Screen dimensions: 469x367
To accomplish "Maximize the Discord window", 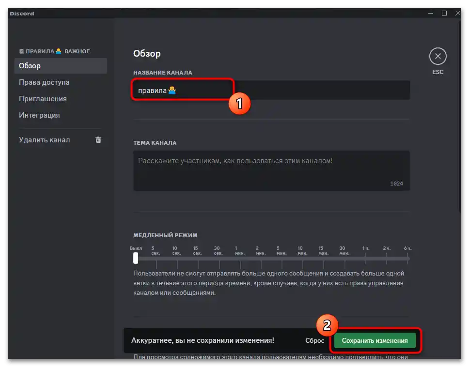I will [x=444, y=13].
